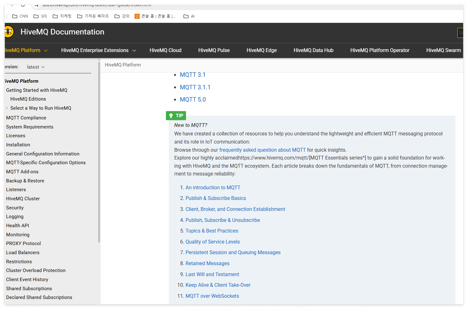Open 'HiveMQ Cluster' in sidebar

click(23, 199)
